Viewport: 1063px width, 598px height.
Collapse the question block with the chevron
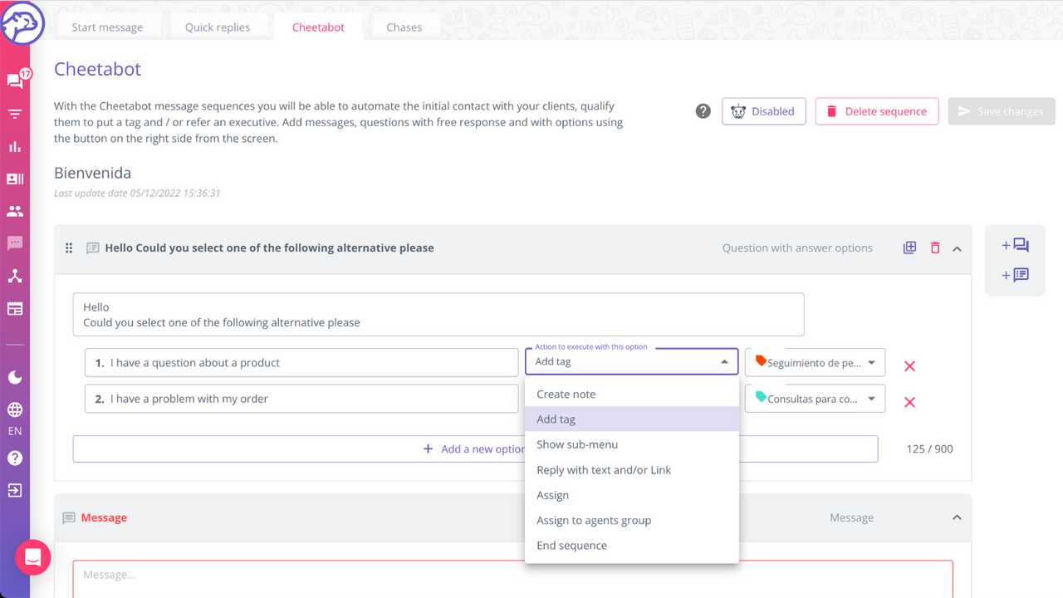point(956,247)
